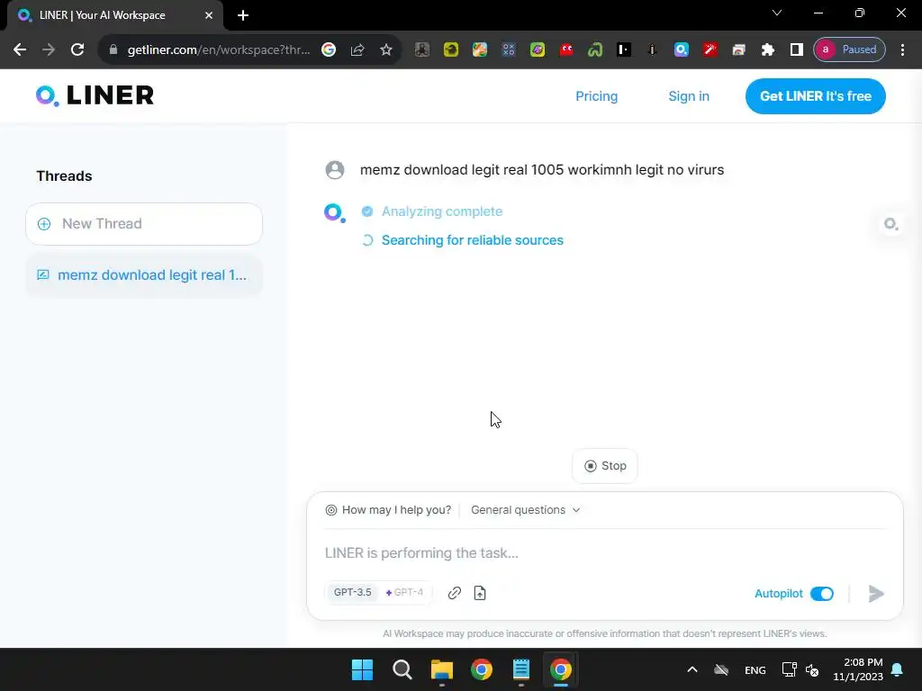Click the upload file icon
922x691 pixels.
pyautogui.click(x=480, y=593)
